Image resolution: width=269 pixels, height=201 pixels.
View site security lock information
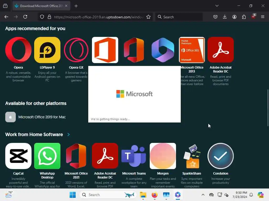coord(49,17)
